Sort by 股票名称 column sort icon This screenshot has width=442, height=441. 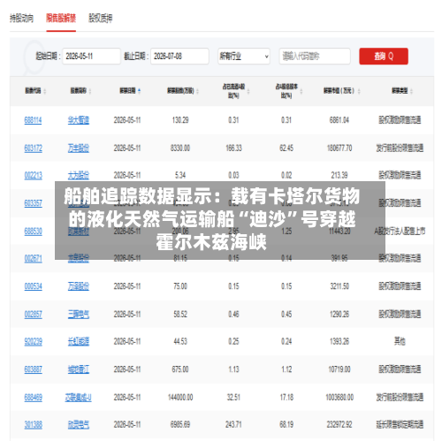click(x=90, y=91)
